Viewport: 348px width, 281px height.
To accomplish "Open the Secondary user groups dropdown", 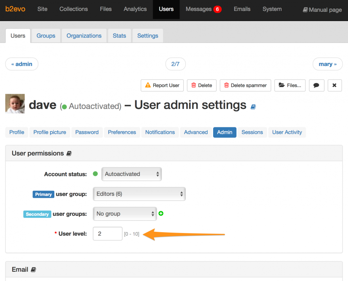I will point(125,213).
